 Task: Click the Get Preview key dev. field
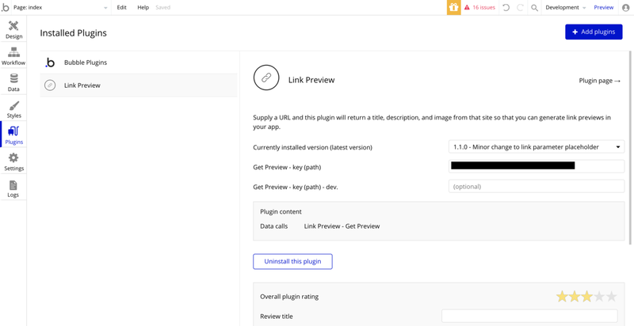pyautogui.click(x=537, y=187)
